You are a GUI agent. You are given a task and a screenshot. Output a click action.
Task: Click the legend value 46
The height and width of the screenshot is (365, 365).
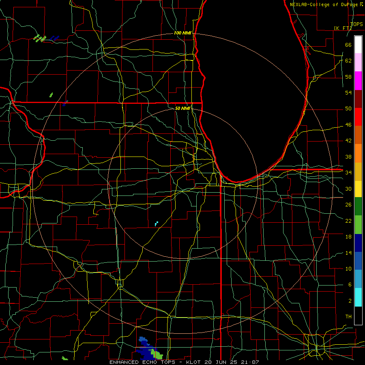tap(348, 125)
